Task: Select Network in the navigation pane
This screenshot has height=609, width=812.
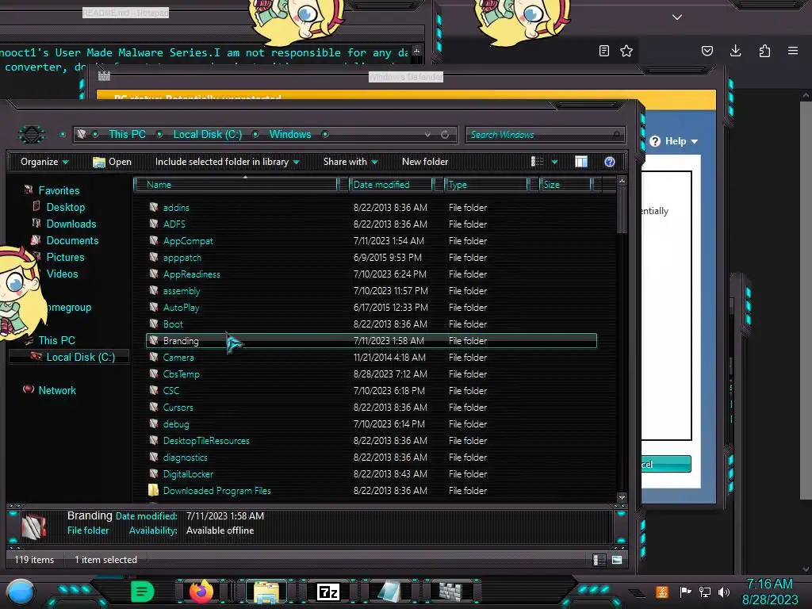Action: [57, 390]
